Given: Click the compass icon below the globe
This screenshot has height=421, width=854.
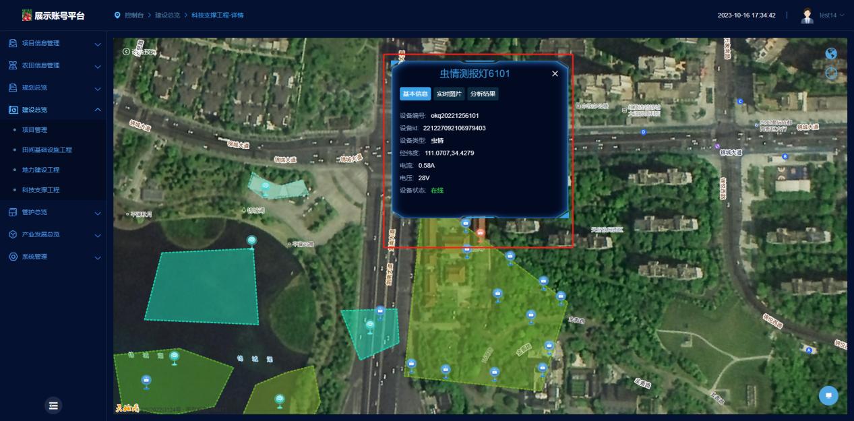Looking at the screenshot, I should 831,73.
